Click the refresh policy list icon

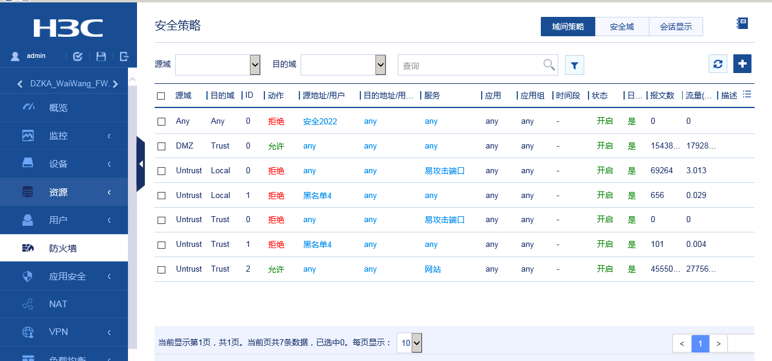(x=718, y=64)
